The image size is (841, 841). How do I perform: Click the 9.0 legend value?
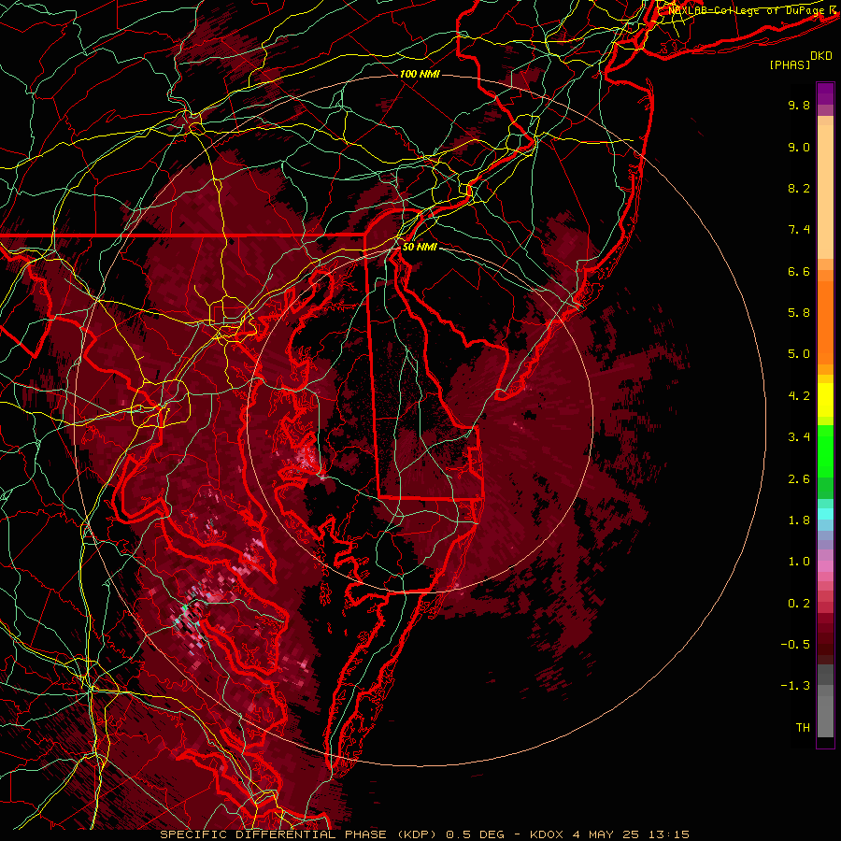coord(799,147)
